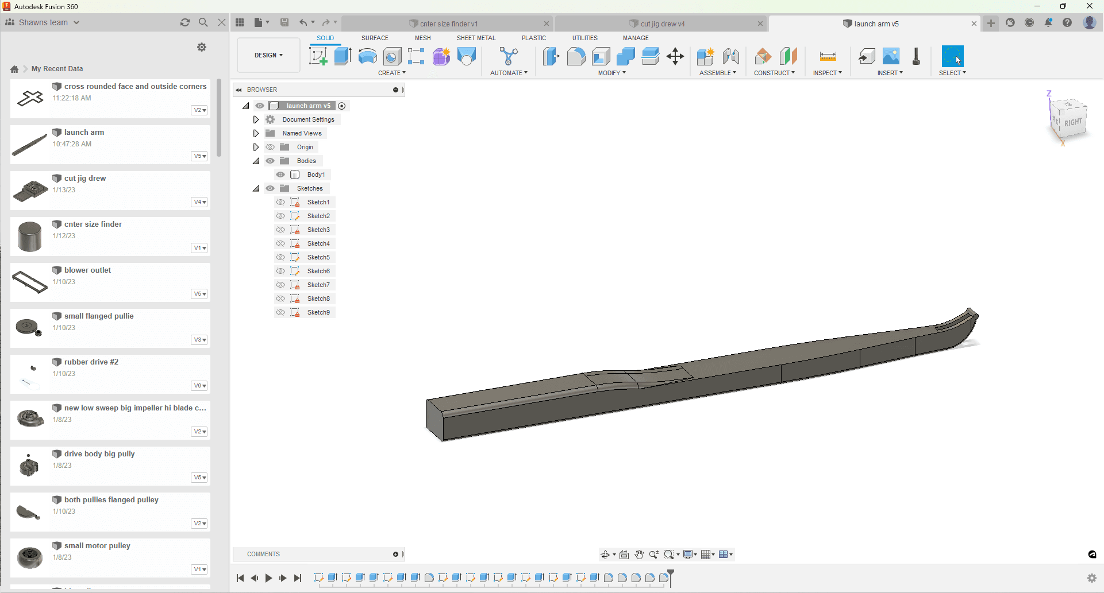Select the Extrude tool

point(343,56)
